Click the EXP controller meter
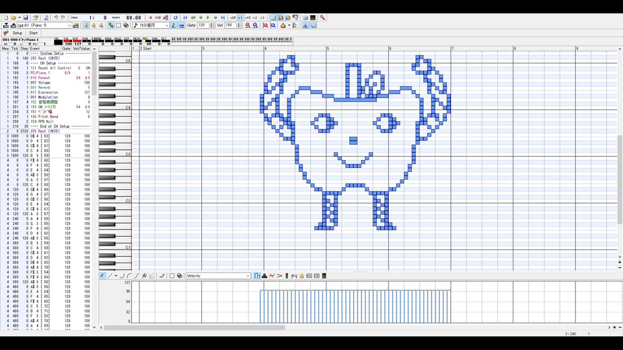 pos(77,40)
